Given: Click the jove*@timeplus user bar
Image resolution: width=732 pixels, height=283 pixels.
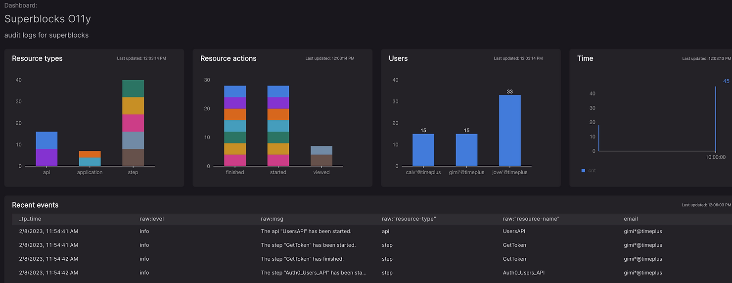Looking at the screenshot, I should [x=510, y=131].
